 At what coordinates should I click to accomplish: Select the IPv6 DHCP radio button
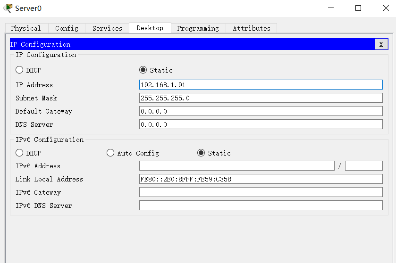[19, 153]
